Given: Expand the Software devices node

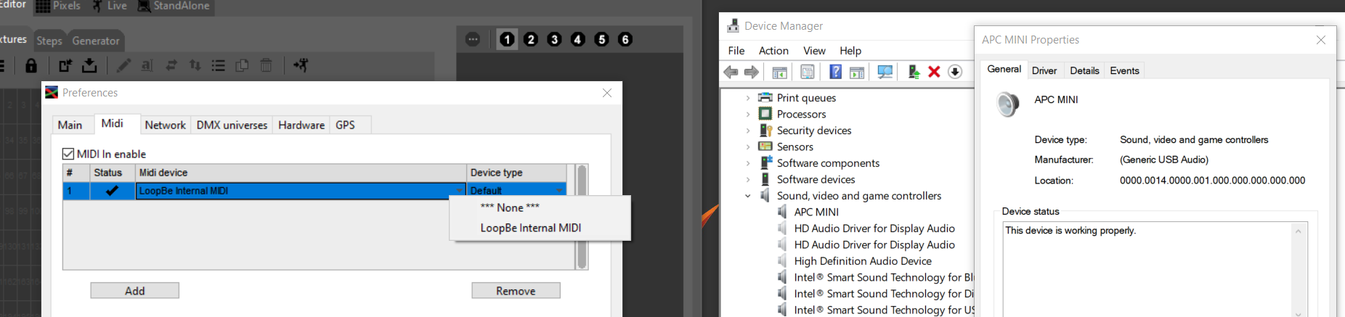Looking at the screenshot, I should 748,179.
